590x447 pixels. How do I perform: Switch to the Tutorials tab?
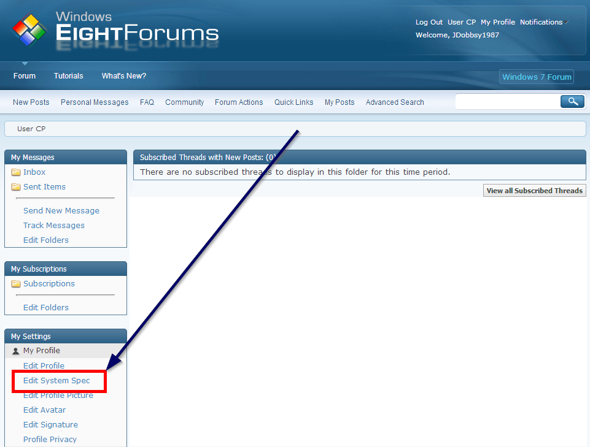point(69,76)
